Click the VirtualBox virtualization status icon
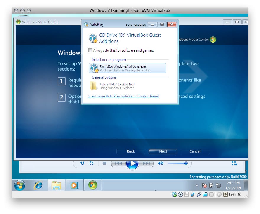Screen dimensions: 260x214 click(x=212, y=195)
